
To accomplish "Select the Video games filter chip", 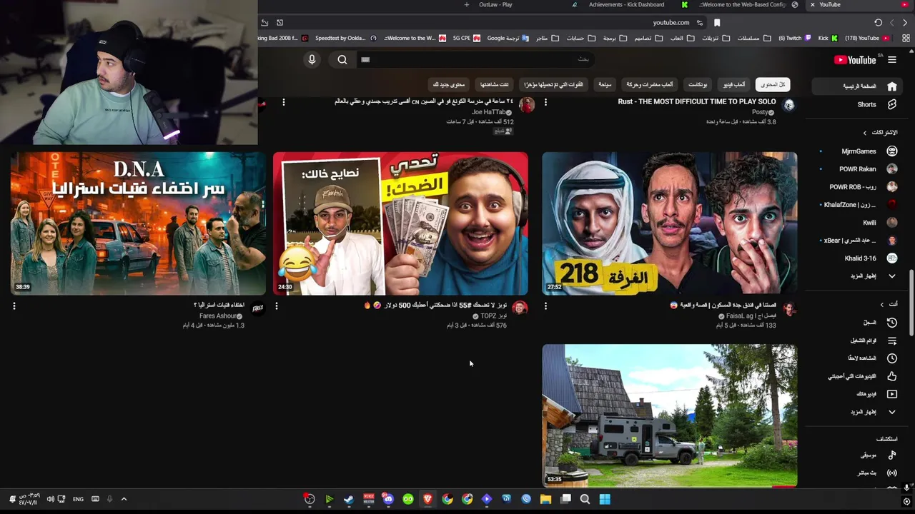I will 733,84.
